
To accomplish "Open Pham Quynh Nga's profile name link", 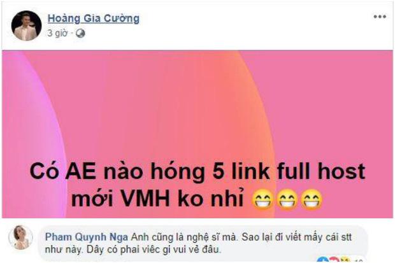I will [x=87, y=237].
